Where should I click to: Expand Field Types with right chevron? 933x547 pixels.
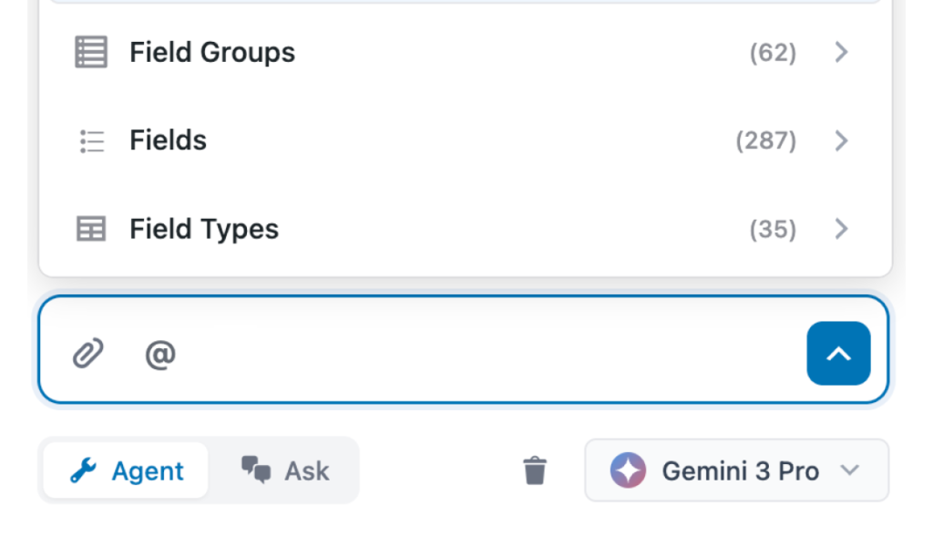point(841,229)
